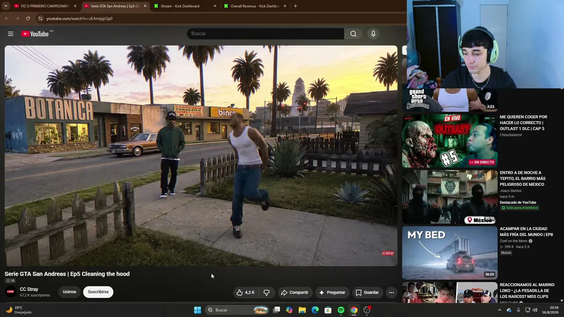Open Microsoft Edge from the taskbar

click(315, 310)
